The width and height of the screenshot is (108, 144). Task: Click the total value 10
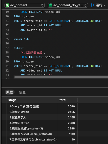click(x=73, y=139)
